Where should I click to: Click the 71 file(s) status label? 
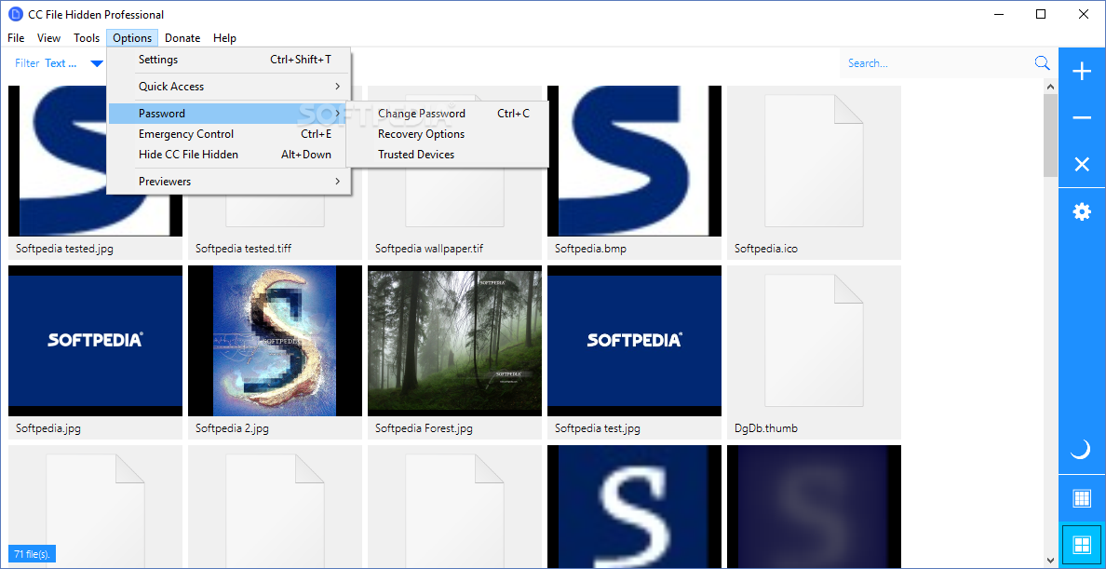pos(33,553)
